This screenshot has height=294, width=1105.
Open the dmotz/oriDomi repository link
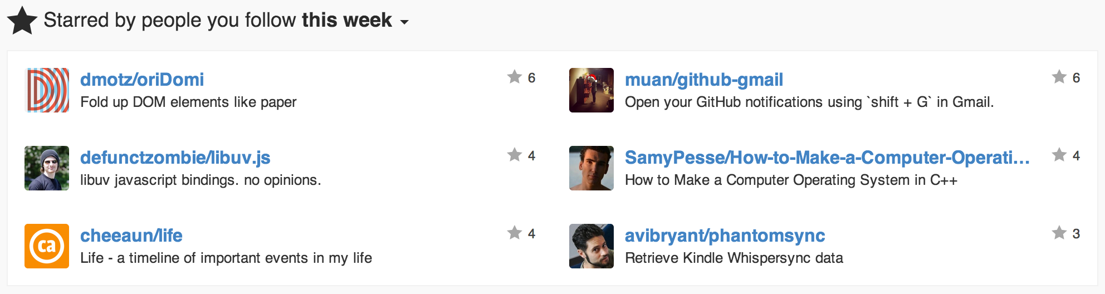(x=142, y=80)
